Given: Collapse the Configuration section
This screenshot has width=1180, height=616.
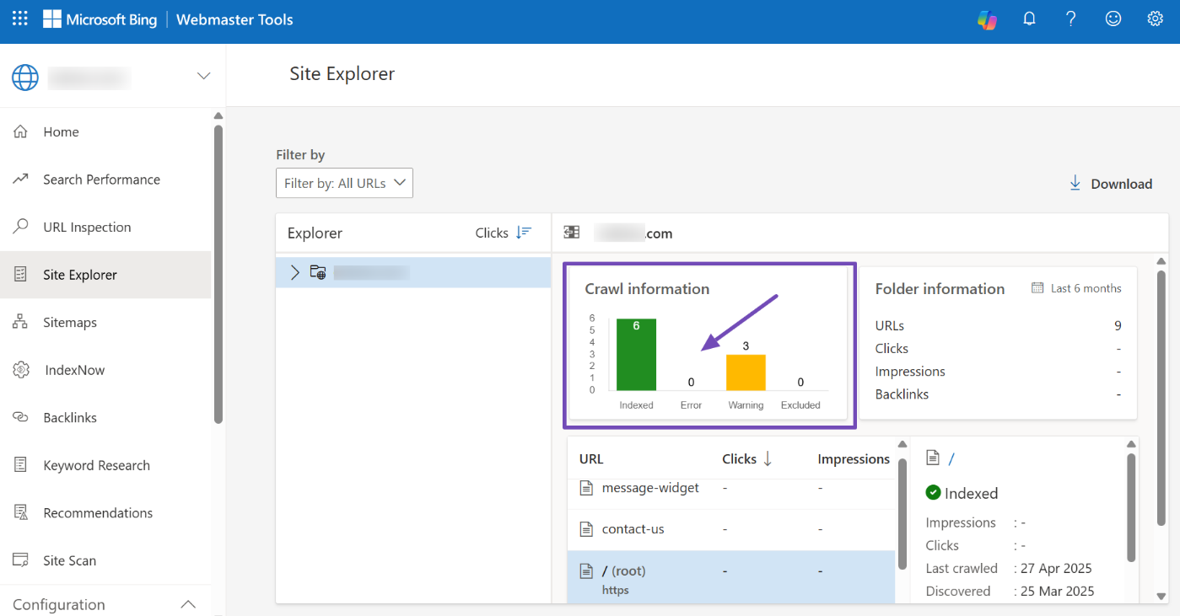Looking at the screenshot, I should pos(189,604).
